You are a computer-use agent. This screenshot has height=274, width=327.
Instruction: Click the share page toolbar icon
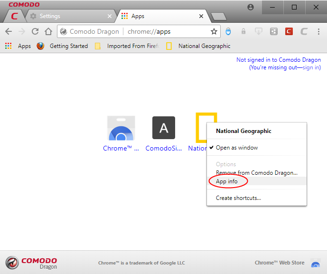[274, 31]
